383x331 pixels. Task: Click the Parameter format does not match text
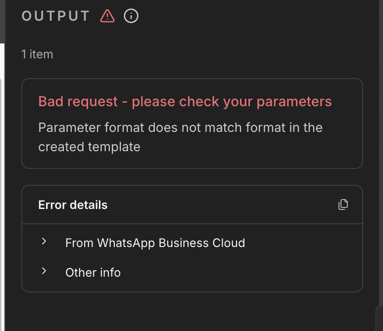(180, 127)
